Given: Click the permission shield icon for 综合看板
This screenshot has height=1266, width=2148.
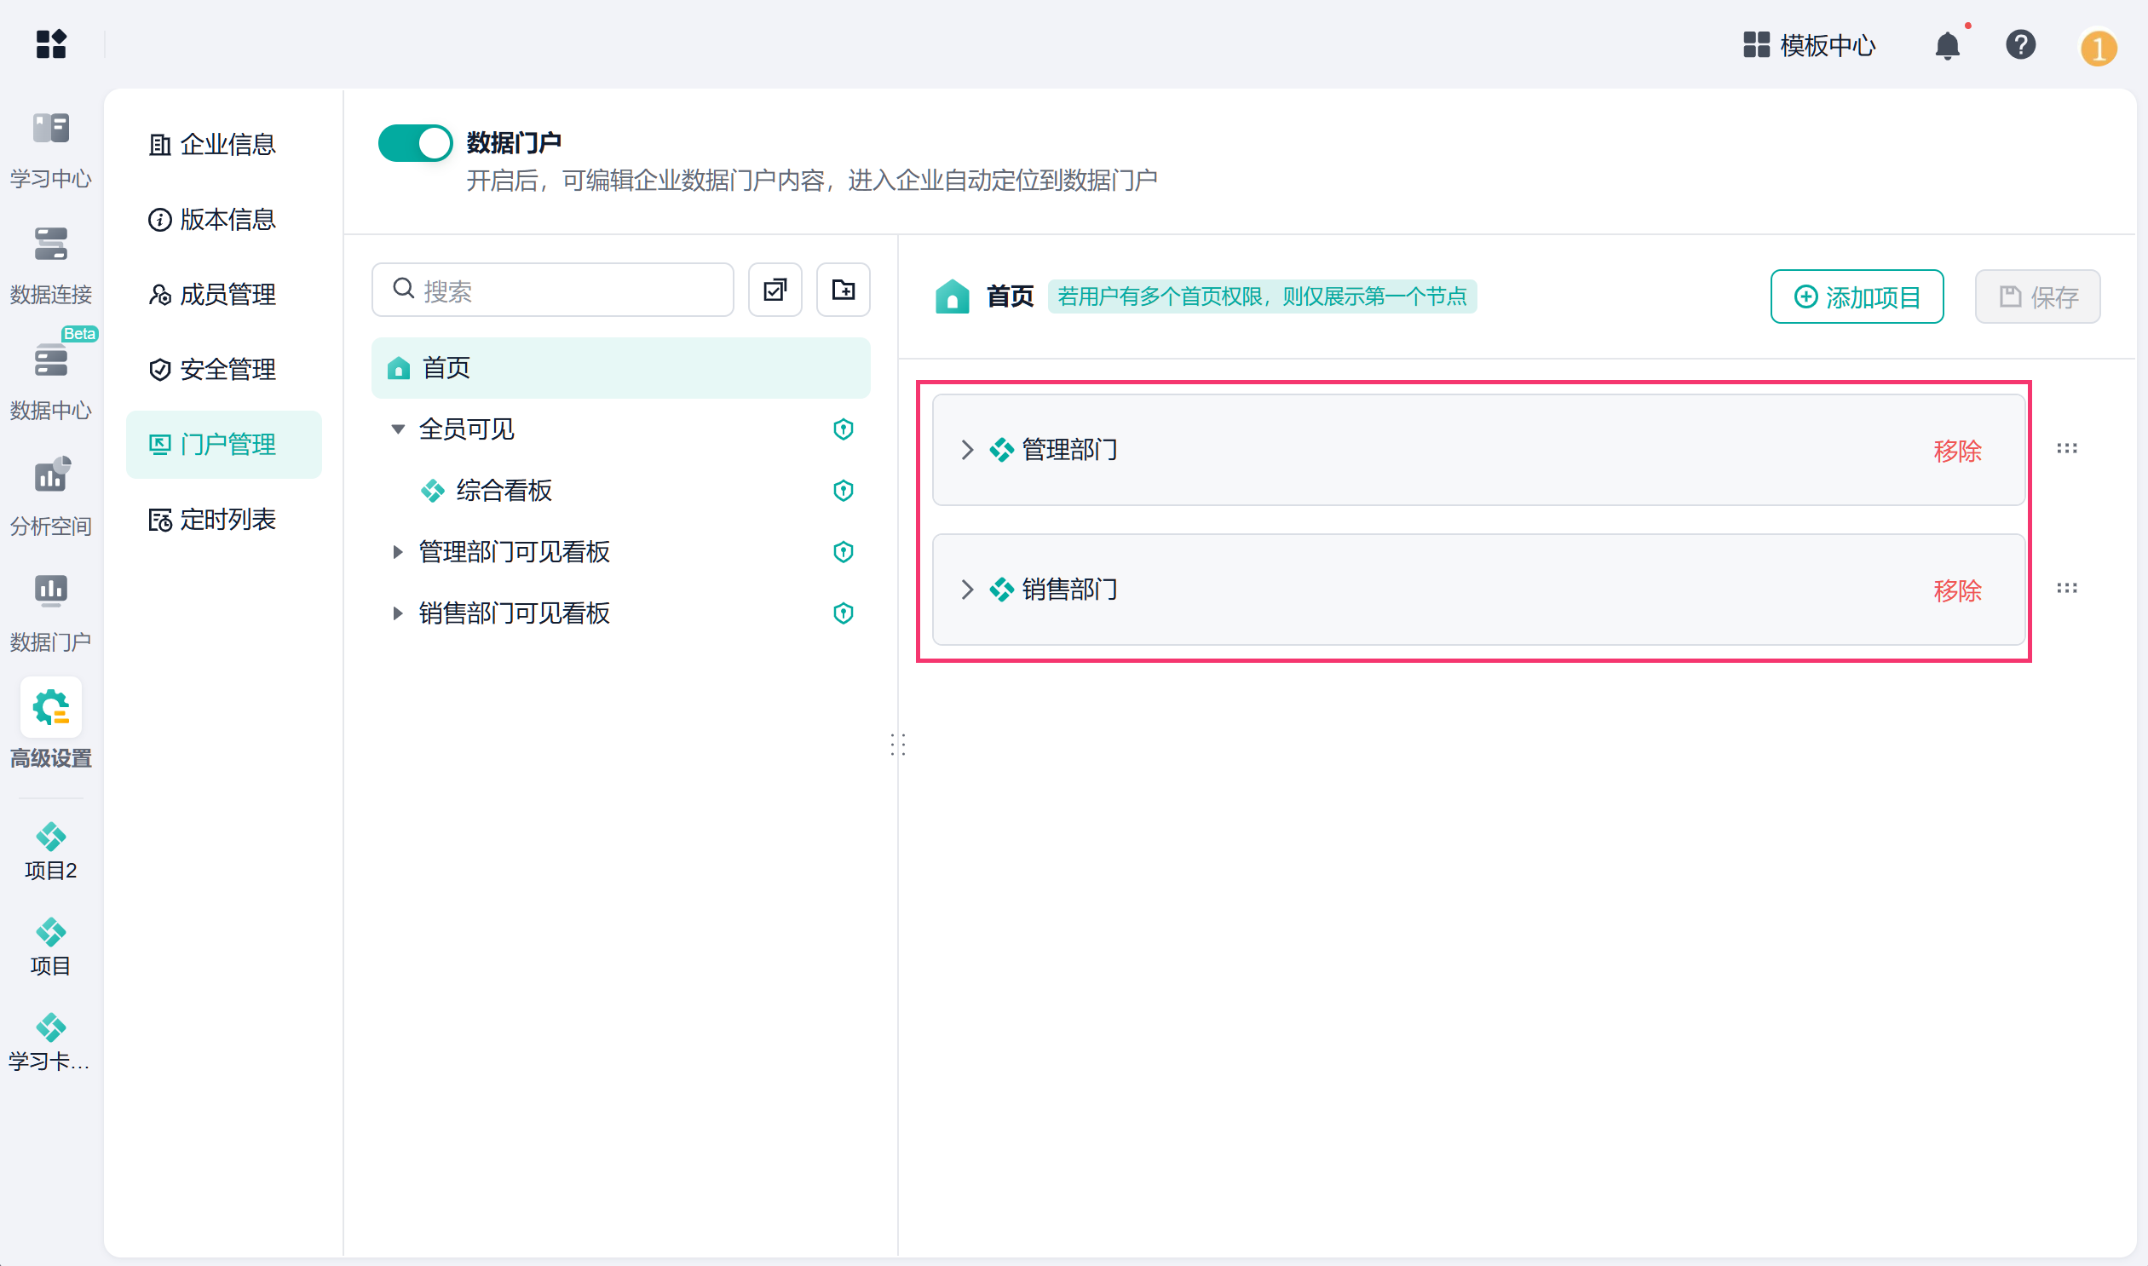Looking at the screenshot, I should (843, 491).
